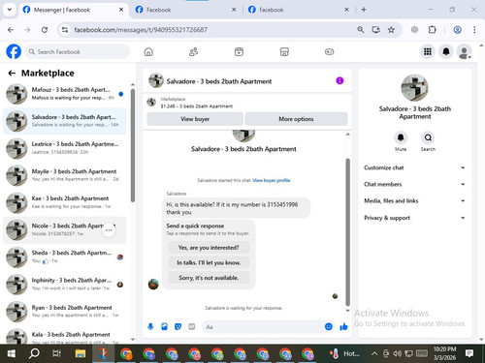Open taskbar clock showing 10:20 PM
Screen dimensions: 485x363
click(x=444, y=353)
